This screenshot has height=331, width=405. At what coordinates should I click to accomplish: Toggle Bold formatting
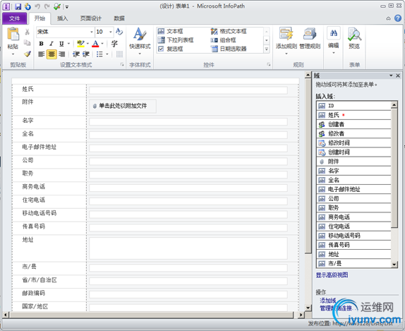coord(41,44)
